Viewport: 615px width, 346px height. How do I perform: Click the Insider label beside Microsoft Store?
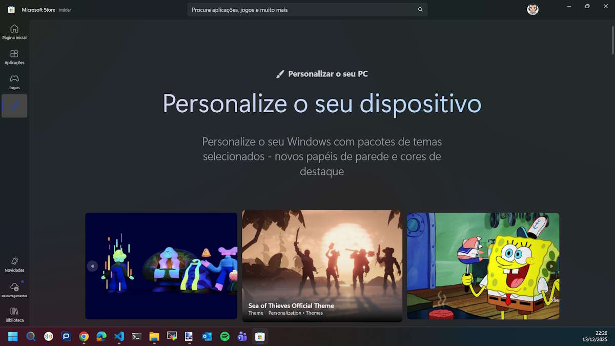coord(64,9)
